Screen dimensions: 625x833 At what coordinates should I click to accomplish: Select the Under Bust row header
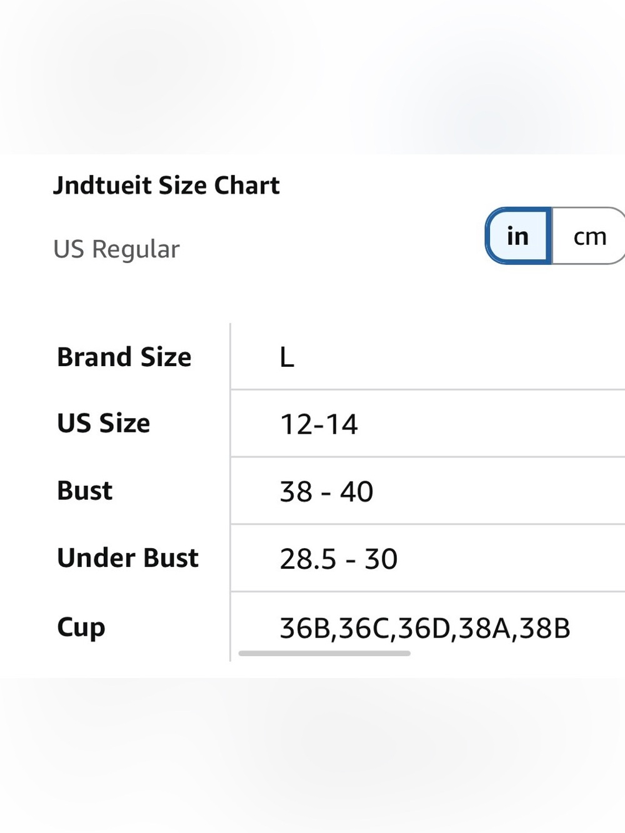tap(127, 557)
